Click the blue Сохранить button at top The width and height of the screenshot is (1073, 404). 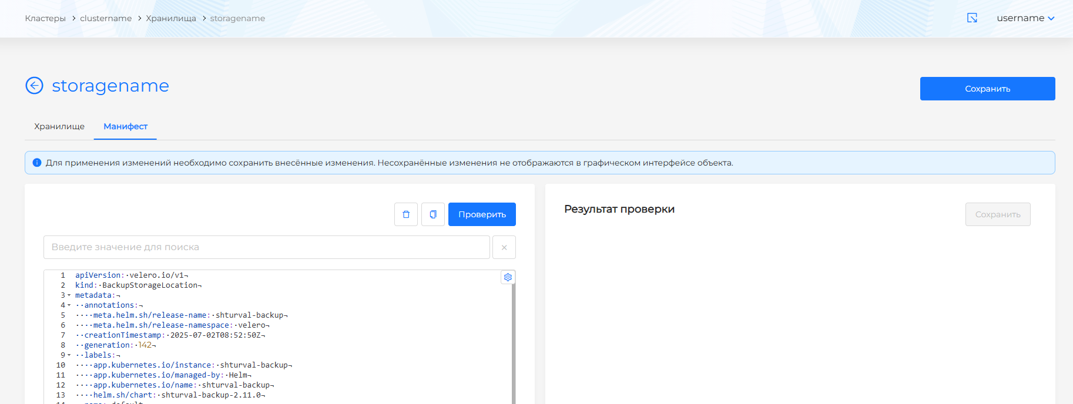(x=987, y=89)
